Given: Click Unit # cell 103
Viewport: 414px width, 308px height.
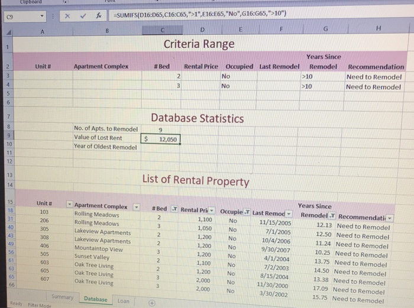Looking at the screenshot, I should pos(44,212).
